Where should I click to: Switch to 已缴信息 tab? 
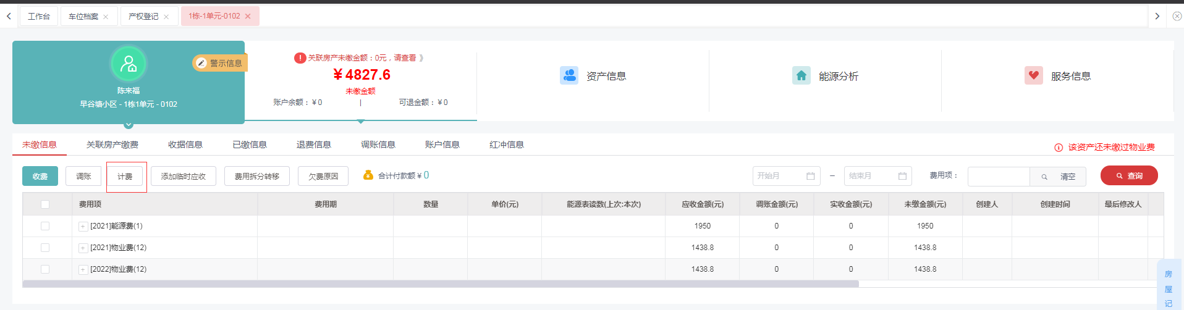pyautogui.click(x=250, y=145)
